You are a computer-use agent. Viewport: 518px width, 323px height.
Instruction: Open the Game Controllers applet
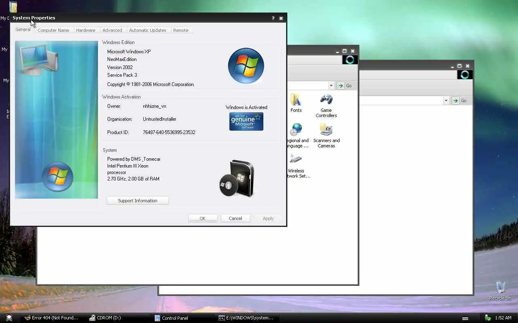pos(326,106)
